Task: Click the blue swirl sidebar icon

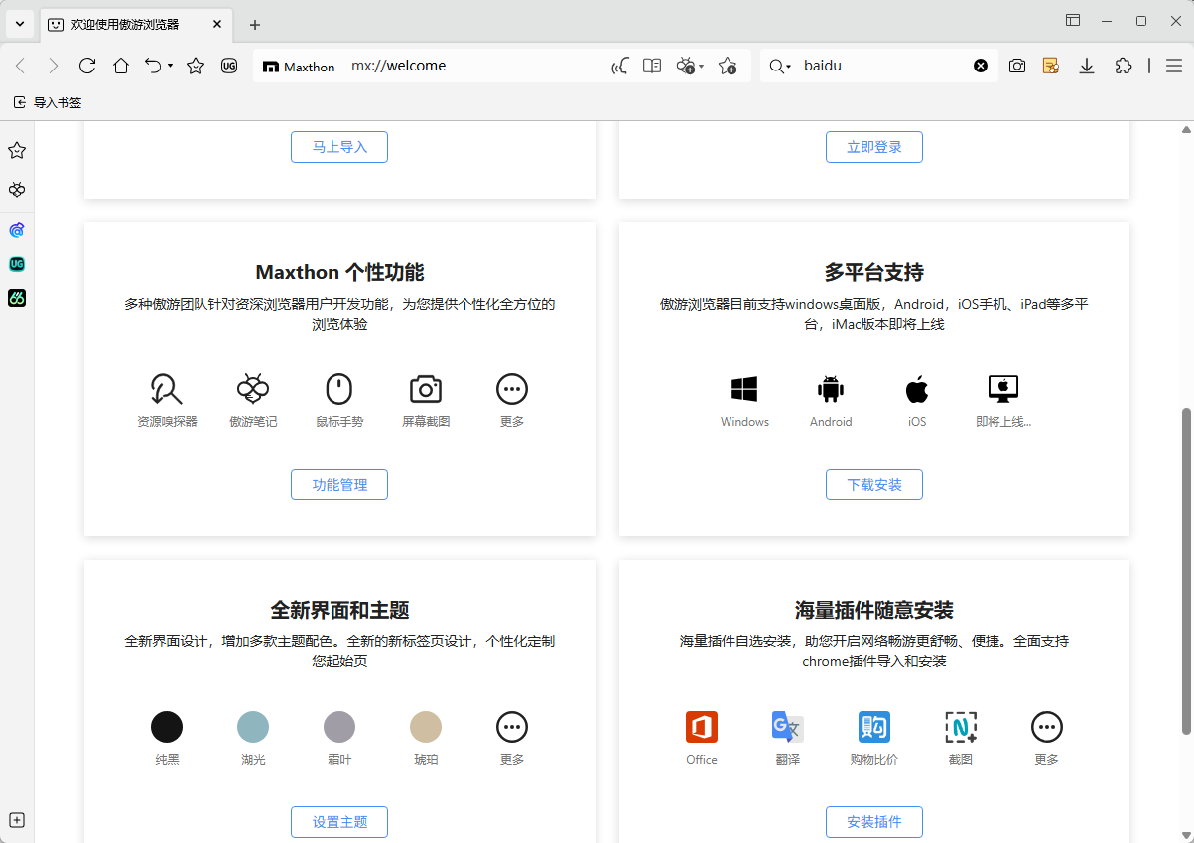Action: [x=17, y=230]
